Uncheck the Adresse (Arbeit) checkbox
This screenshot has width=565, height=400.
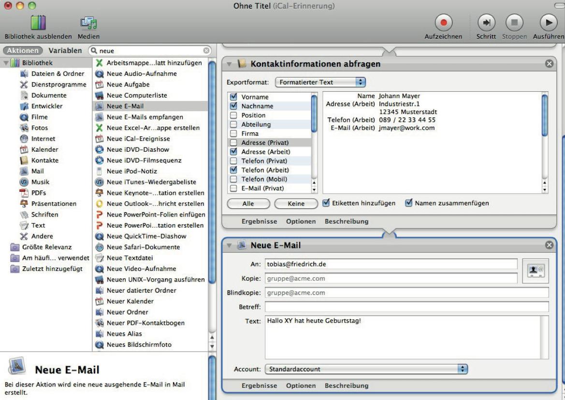[233, 152]
